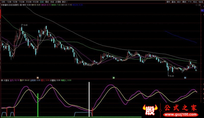Image resolution: width=204 pixels, height=118 pixels.
Task: Open the 叠加 overlay options
Action: (174, 2)
